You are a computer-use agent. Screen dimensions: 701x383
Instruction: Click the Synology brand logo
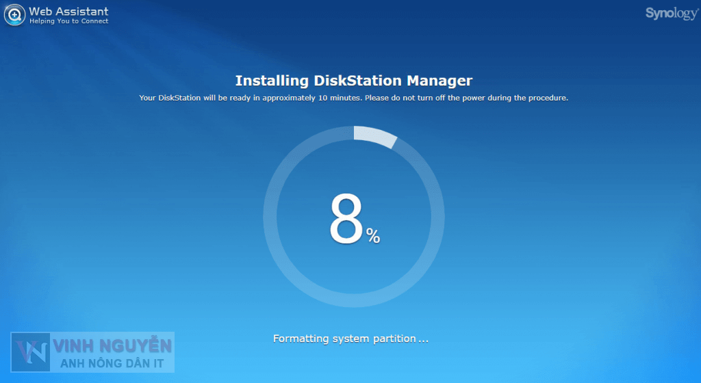[x=671, y=14]
